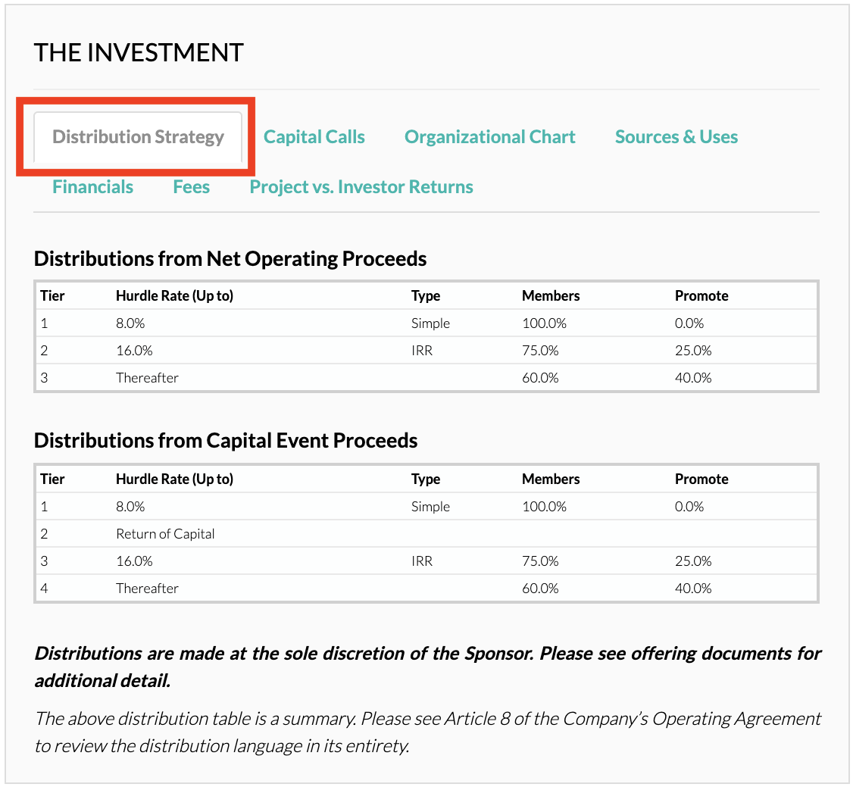Click the Members header in Capital Event table

tap(551, 479)
